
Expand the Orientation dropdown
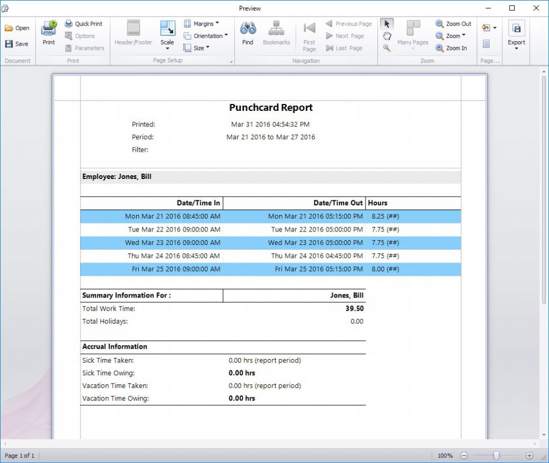pos(206,36)
